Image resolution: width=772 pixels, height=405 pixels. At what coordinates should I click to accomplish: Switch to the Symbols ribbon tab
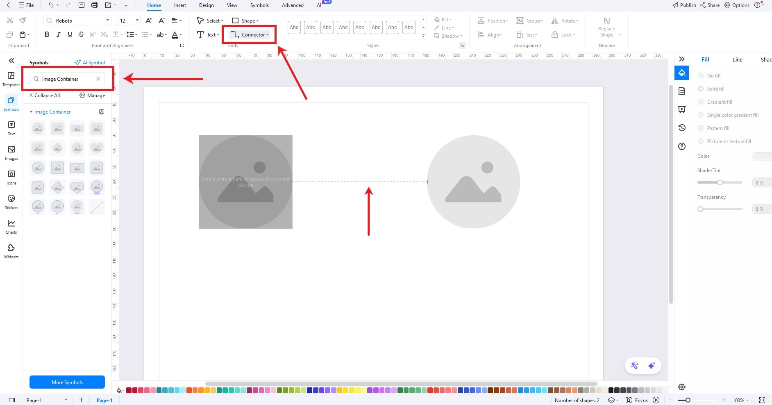click(259, 5)
